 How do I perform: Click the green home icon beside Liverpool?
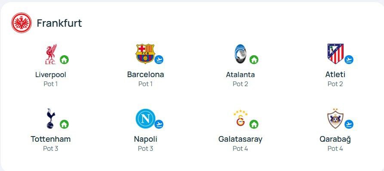pyautogui.click(x=64, y=59)
